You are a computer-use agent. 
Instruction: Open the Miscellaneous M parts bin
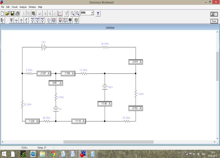tap(70, 20)
